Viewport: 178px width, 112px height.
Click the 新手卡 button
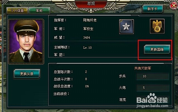152,9
